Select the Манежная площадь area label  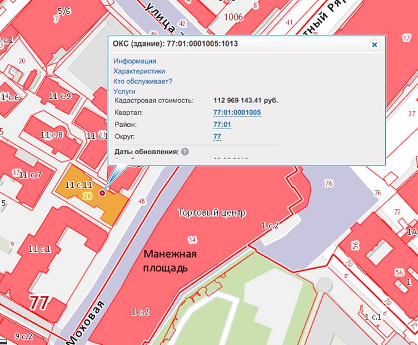[170, 260]
